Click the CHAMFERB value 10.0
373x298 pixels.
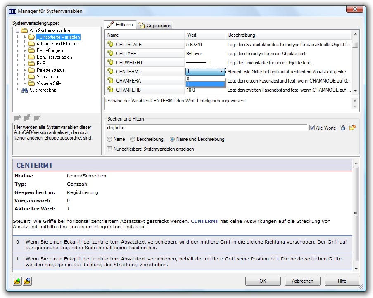(190, 90)
